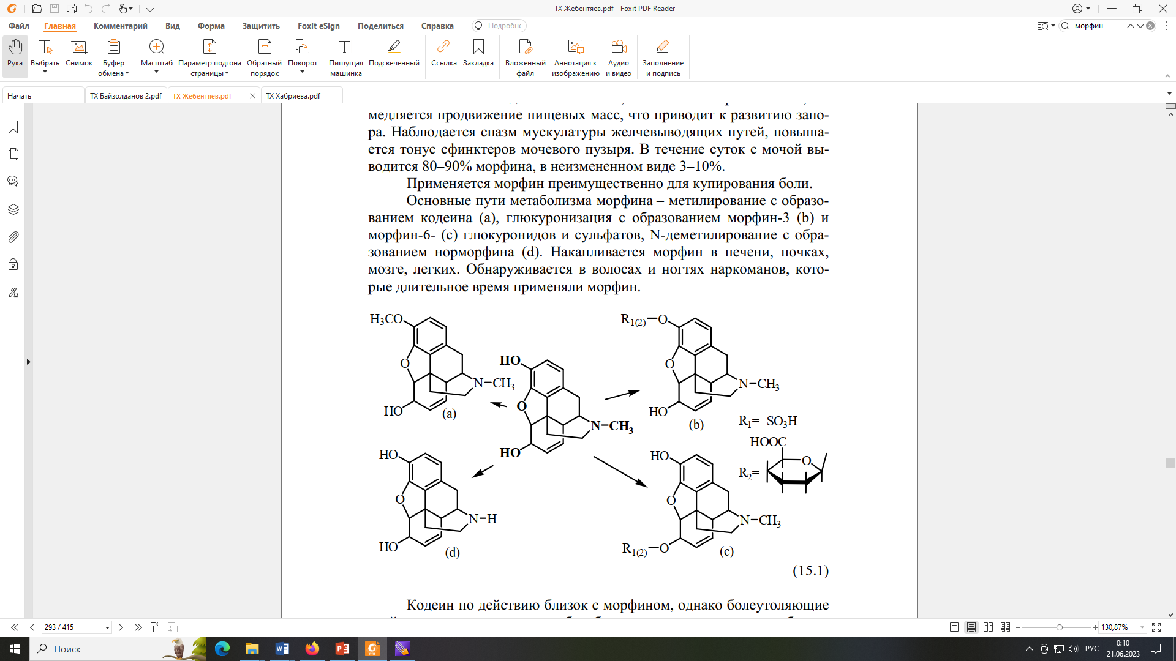Screen dimensions: 1176x661
Task: Select the Highlight (Подсвеченный) tool
Action: 394,53
